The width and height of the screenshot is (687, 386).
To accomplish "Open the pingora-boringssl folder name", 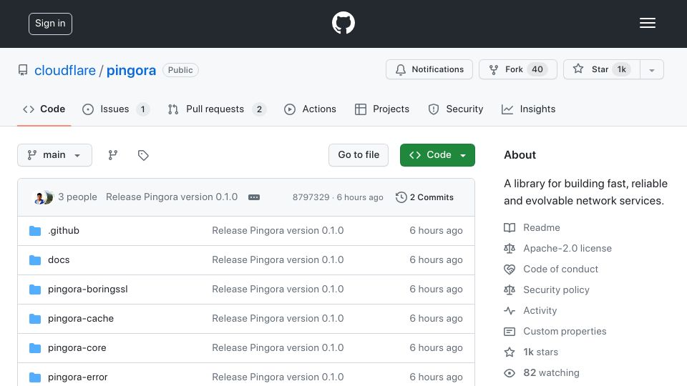I will (x=87, y=289).
